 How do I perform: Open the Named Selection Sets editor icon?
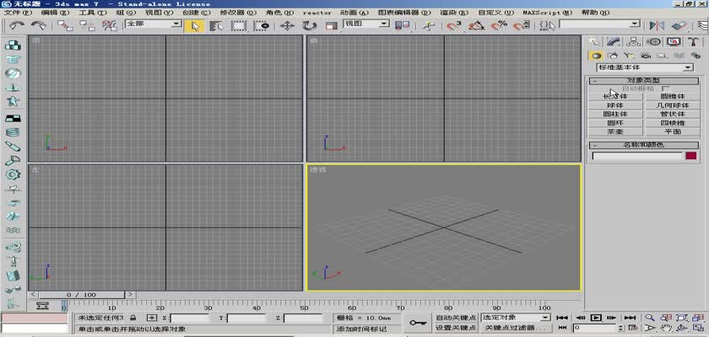[x=547, y=26]
